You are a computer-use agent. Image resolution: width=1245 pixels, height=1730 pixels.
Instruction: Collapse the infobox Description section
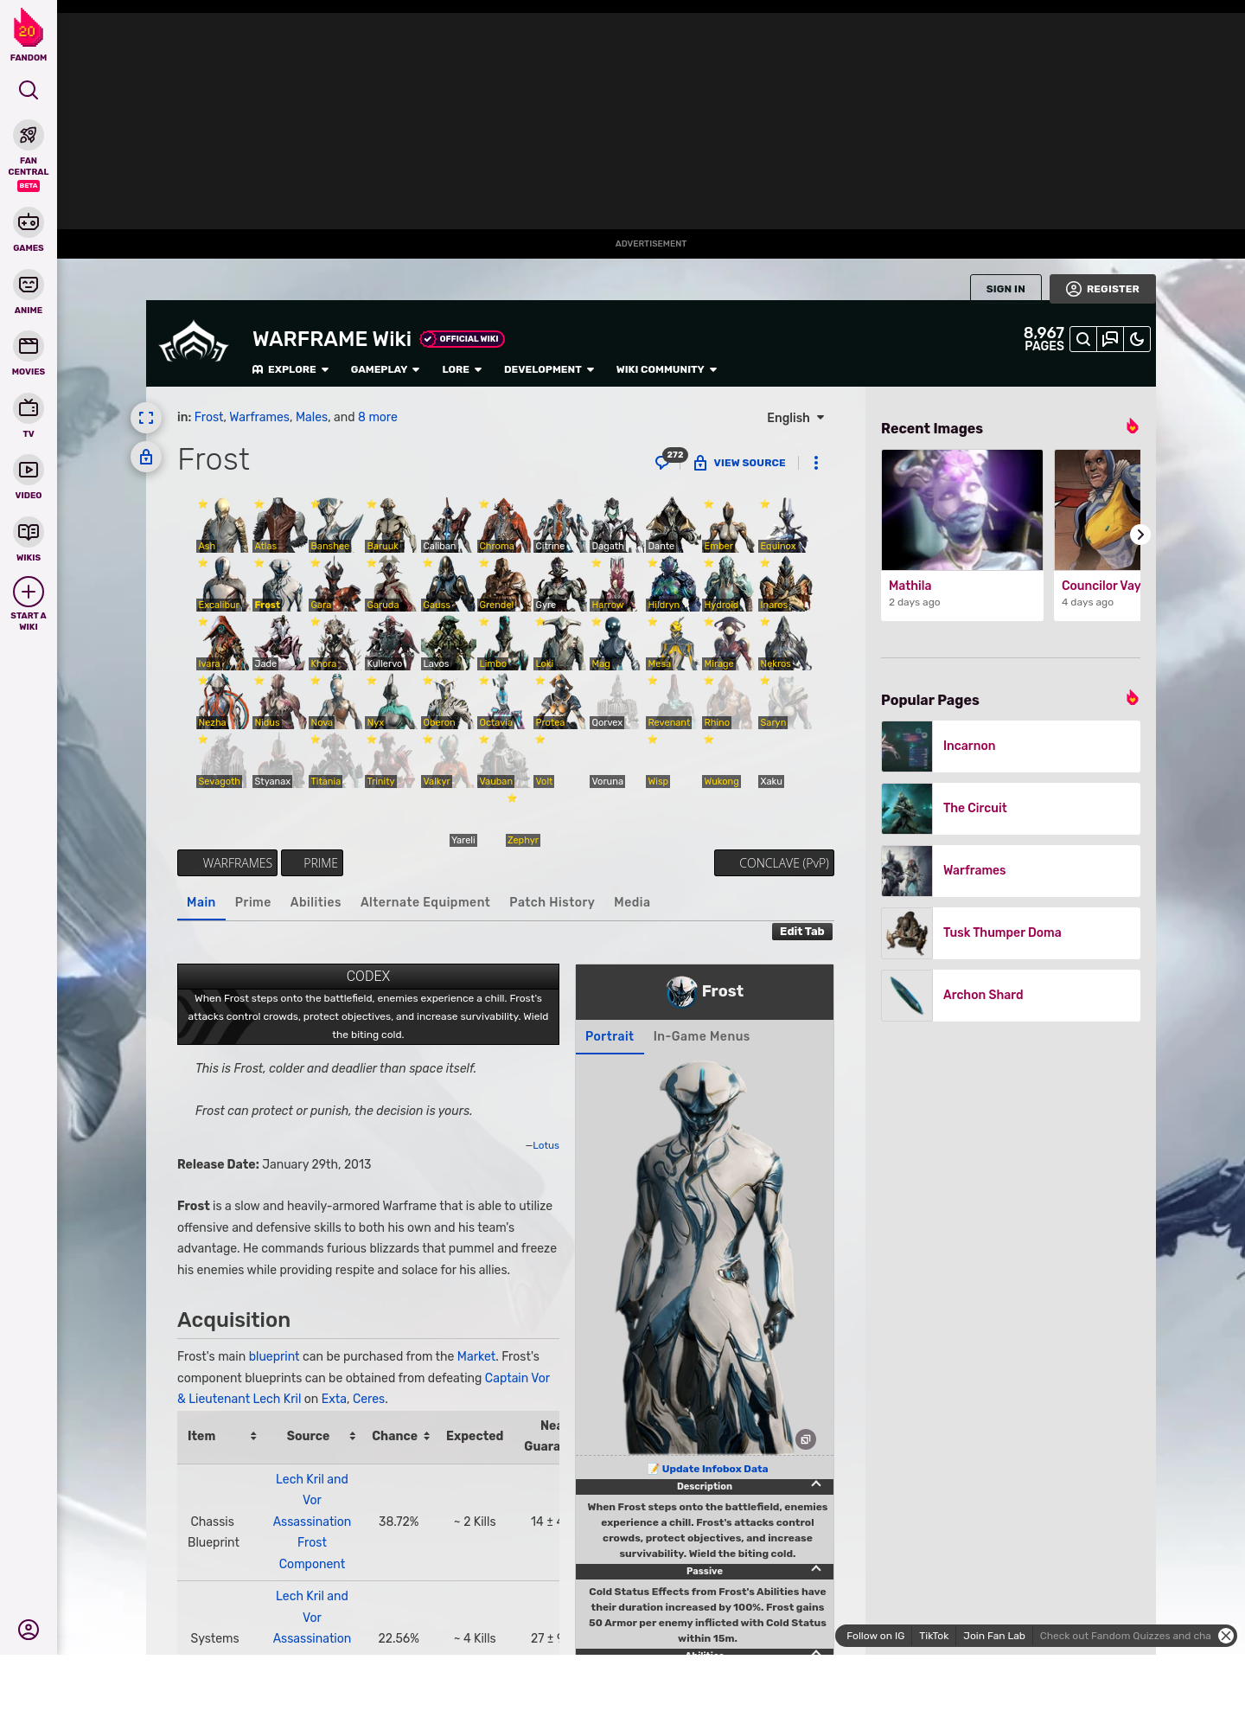[x=815, y=1484]
